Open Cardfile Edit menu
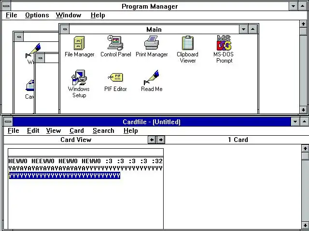The image size is (309, 231). pos(33,130)
